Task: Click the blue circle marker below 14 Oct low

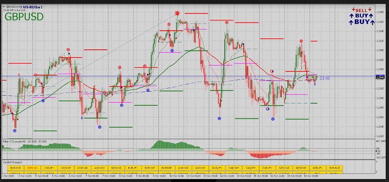Action: pyautogui.click(x=219, y=118)
